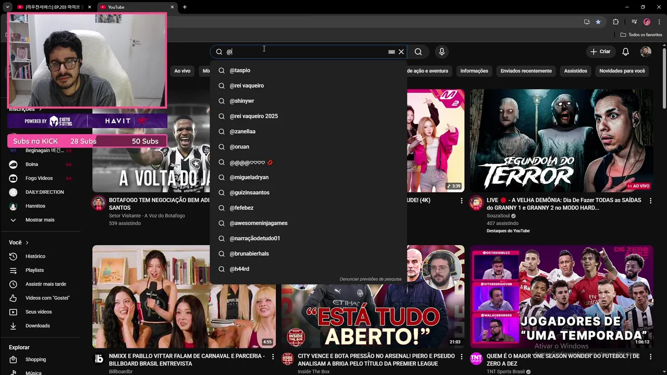Open the Hannitos subscription channel

(40, 206)
